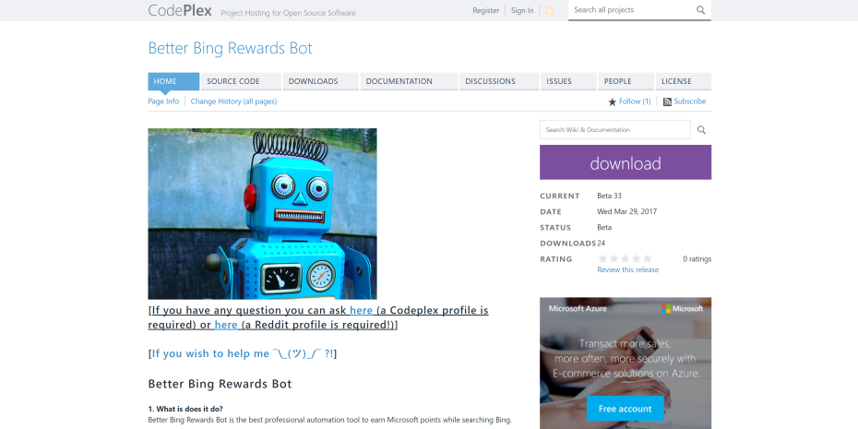The image size is (858, 429).
Task: Open Review this release link
Action: click(x=627, y=270)
